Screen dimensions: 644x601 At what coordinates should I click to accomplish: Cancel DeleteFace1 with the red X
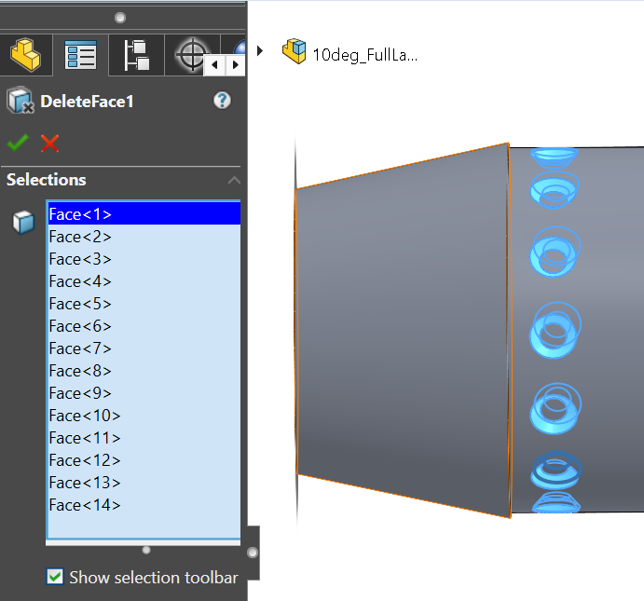pos(49,143)
